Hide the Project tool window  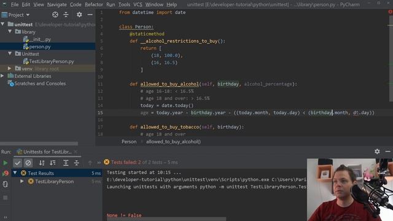90,15
